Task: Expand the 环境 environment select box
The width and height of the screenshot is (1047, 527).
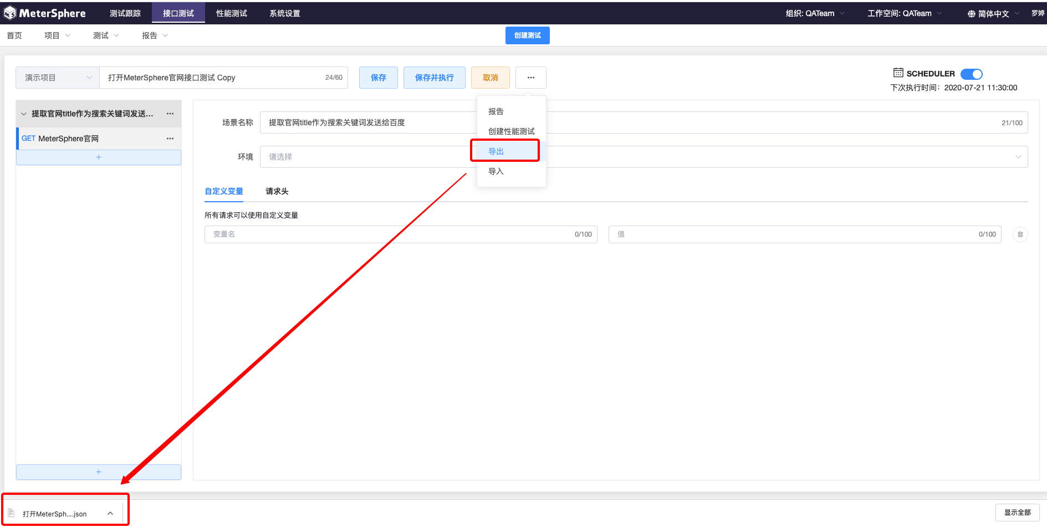Action: [x=643, y=157]
